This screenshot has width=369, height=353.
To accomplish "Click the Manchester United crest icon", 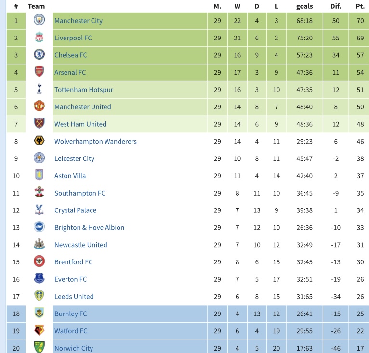I will coord(39,106).
